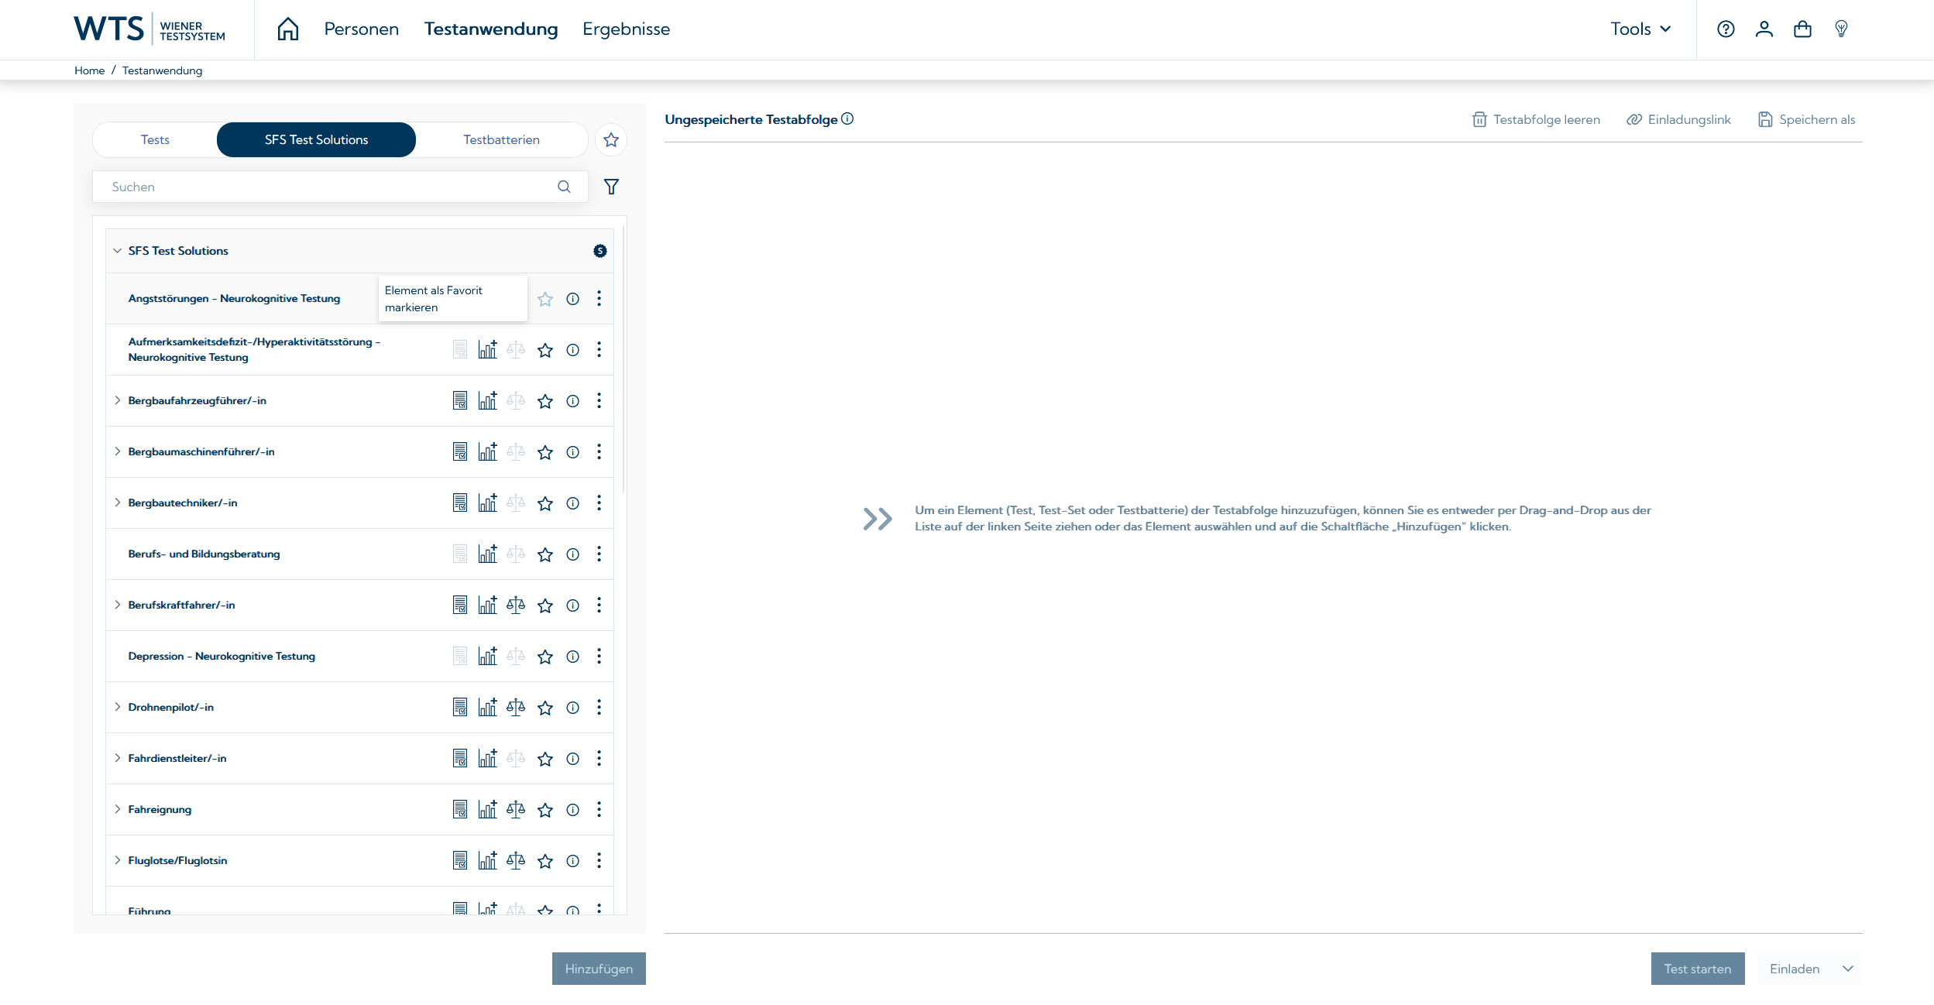Open the filter funnel icon
The image size is (1934, 1005).
click(x=611, y=187)
